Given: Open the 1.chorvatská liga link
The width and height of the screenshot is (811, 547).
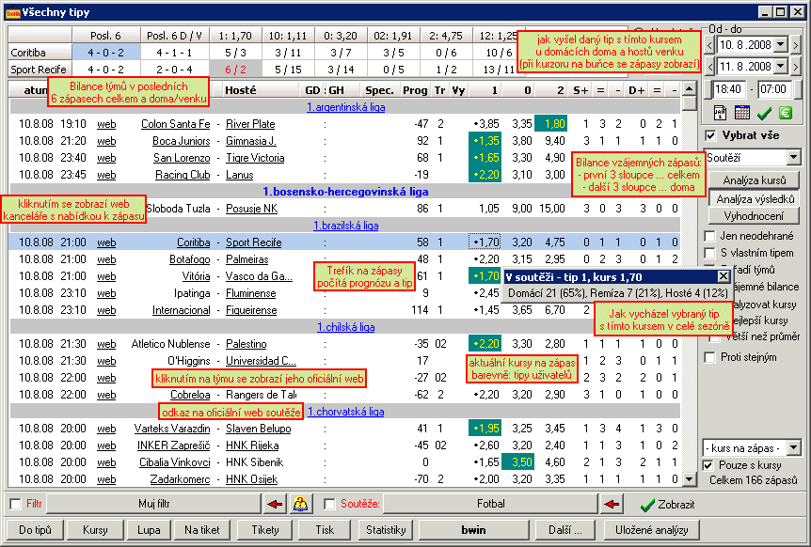Looking at the screenshot, I should (345, 412).
